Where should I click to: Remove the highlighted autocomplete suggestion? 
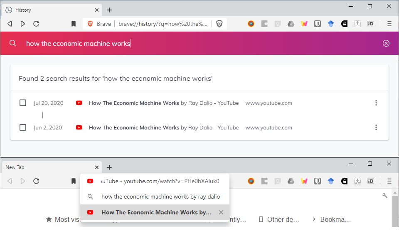click(221, 212)
